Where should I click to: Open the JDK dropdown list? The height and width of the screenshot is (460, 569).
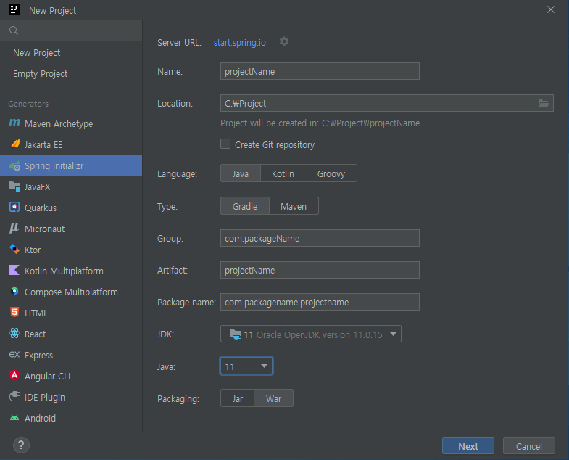click(x=311, y=334)
